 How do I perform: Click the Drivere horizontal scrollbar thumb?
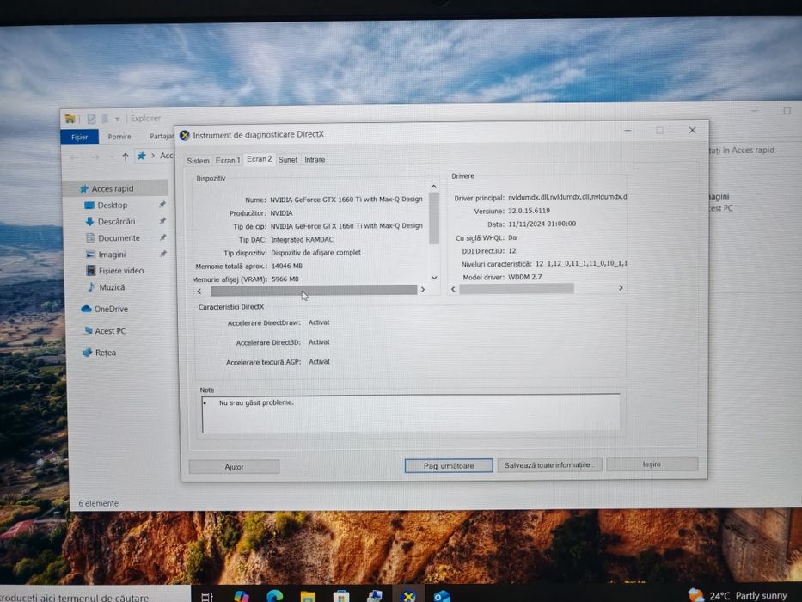[x=517, y=289]
